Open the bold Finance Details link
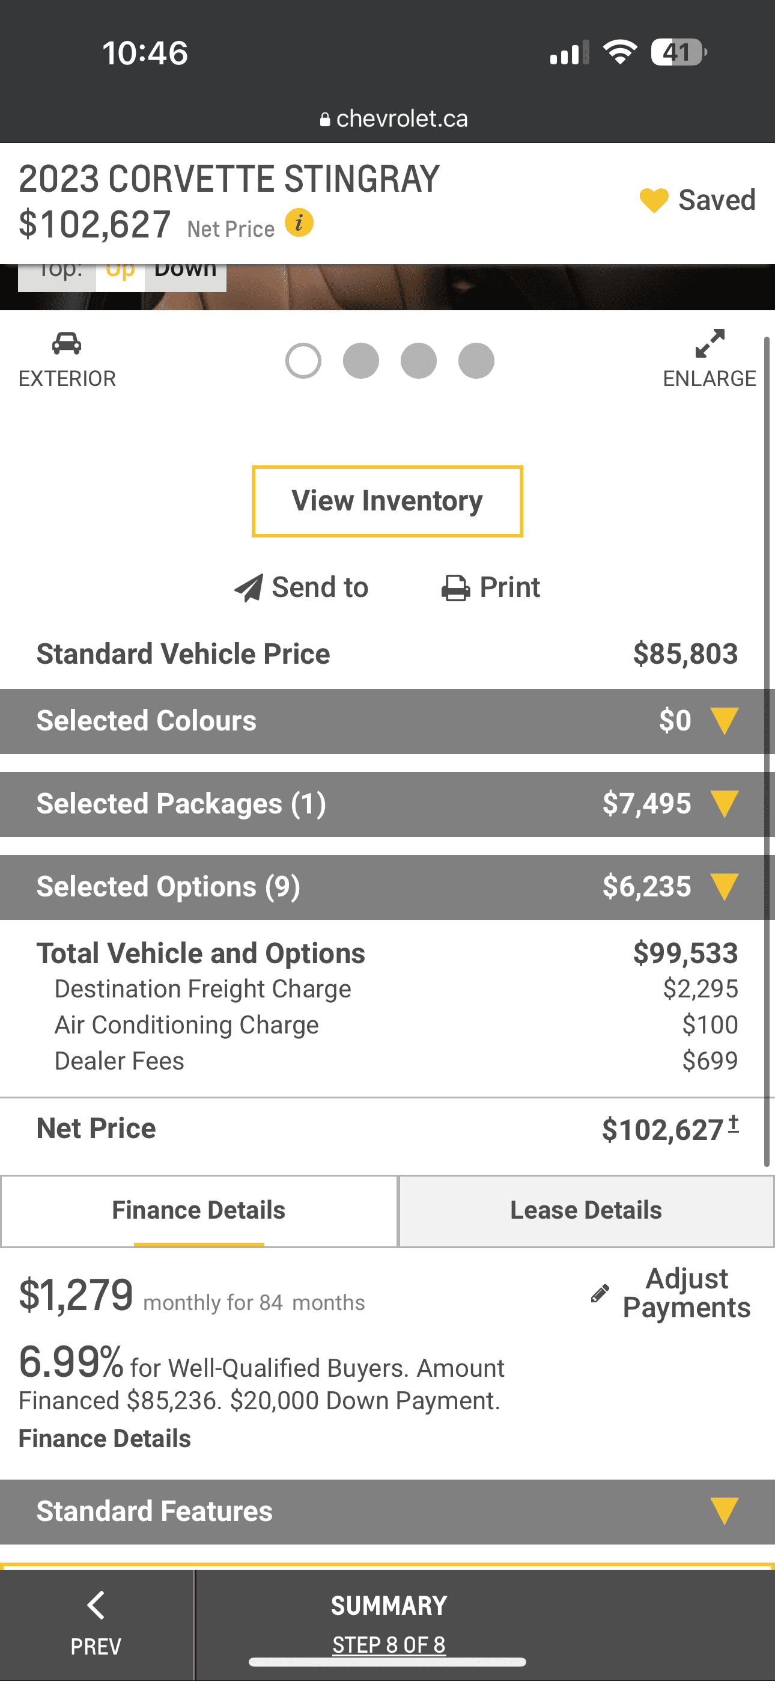This screenshot has width=775, height=1681. pos(105,1438)
